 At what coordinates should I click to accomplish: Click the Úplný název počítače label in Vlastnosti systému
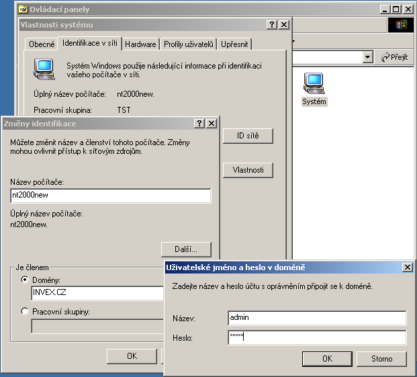point(70,94)
